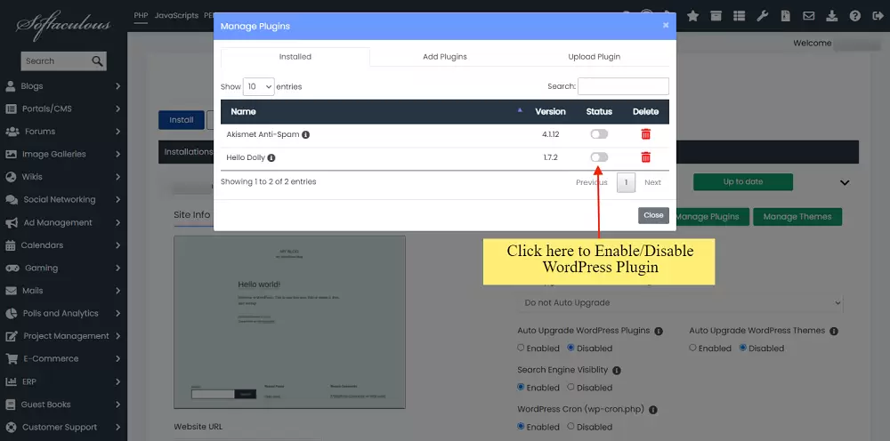Open the help question mark icon
Image resolution: width=890 pixels, height=441 pixels.
[855, 16]
